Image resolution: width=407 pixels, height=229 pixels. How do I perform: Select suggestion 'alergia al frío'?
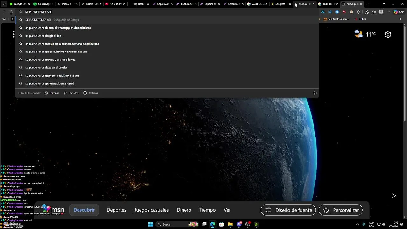[167, 36]
